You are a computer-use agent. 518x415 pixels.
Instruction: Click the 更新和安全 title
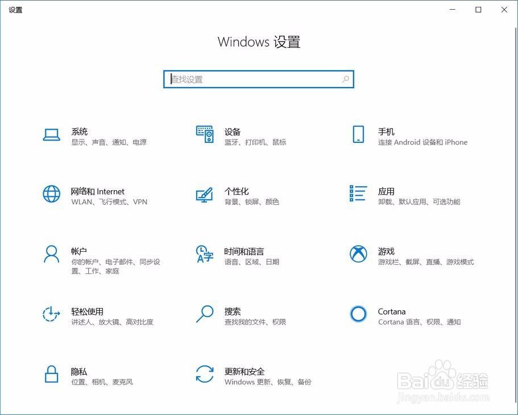tap(245, 372)
